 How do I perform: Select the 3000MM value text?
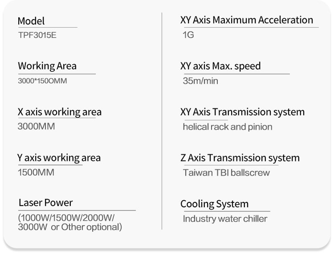tap(36, 127)
